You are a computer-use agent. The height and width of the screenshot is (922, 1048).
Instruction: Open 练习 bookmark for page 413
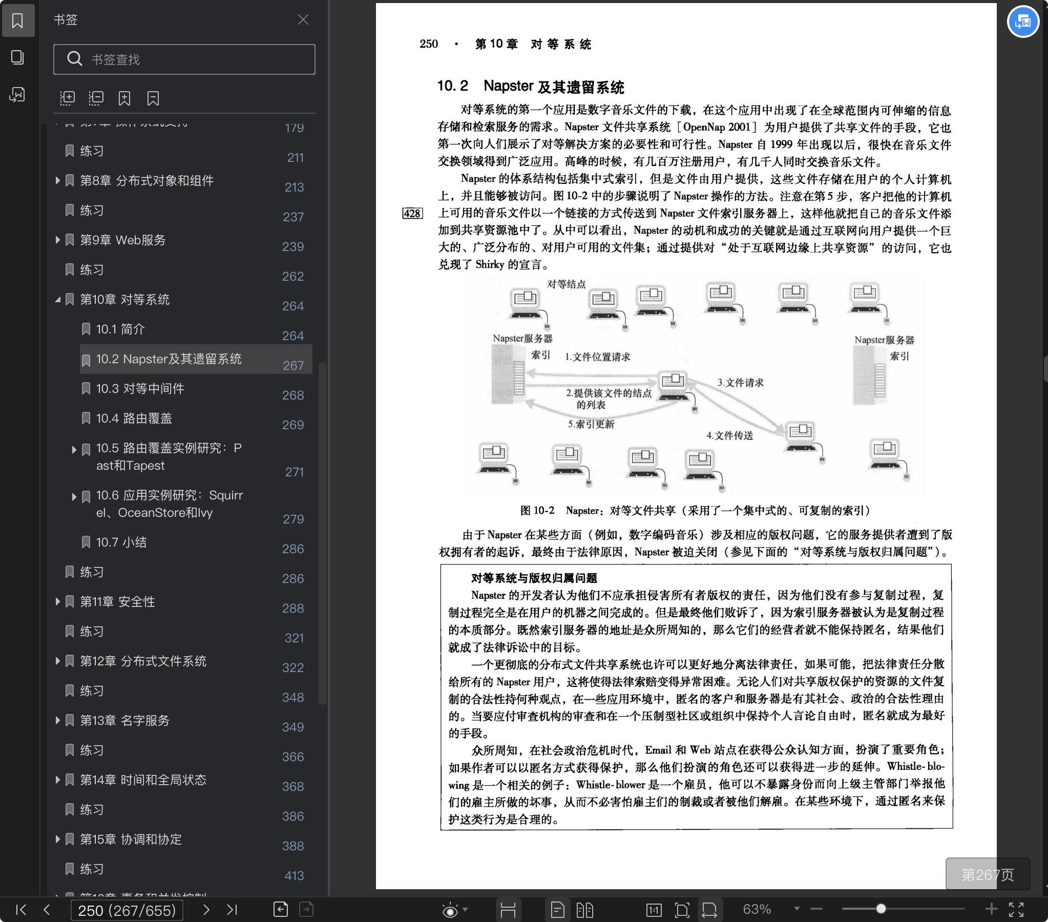point(92,869)
